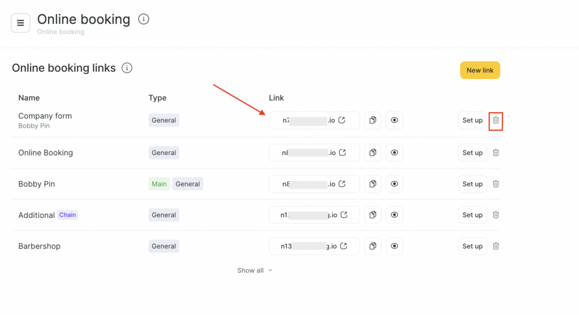Delete the Company form booking link
Image resolution: width=579 pixels, height=315 pixels.
[x=496, y=120]
